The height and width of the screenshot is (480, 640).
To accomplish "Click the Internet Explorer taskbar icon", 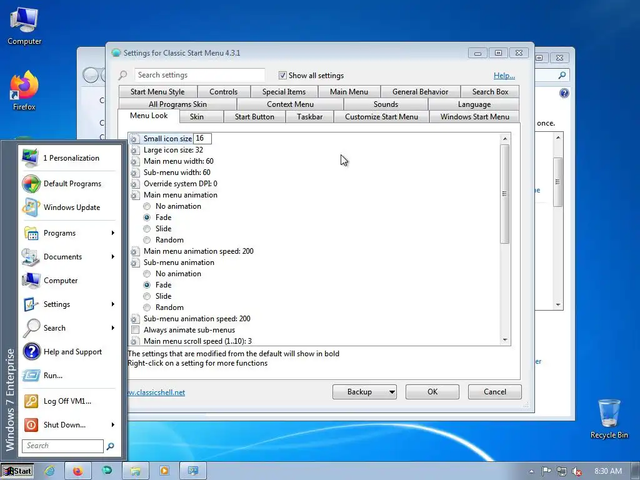I will (x=50, y=471).
